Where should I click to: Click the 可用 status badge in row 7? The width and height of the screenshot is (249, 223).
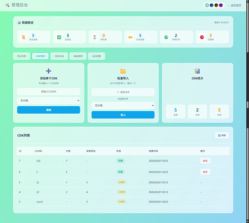coord(120,161)
